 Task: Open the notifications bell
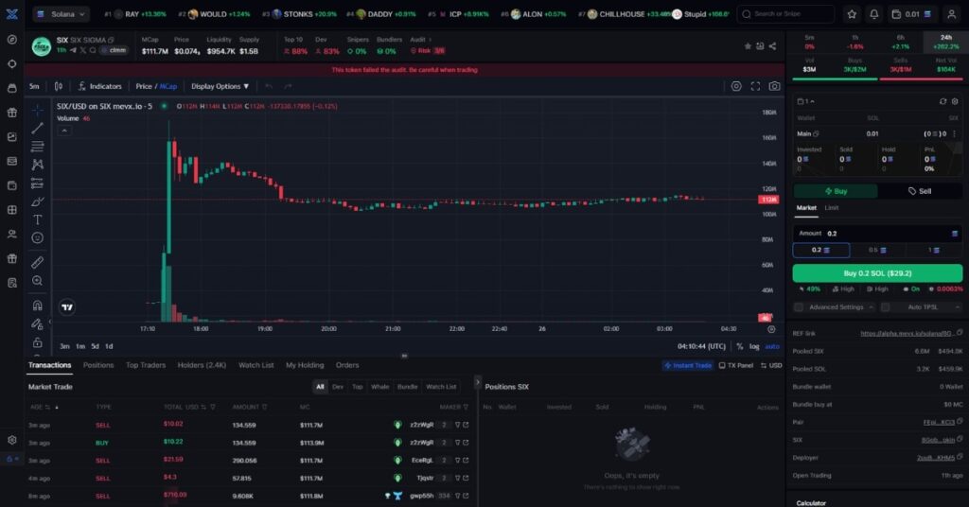coord(873,13)
